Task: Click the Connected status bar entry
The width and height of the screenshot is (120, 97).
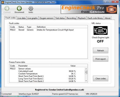Action: [x=7, y=94]
